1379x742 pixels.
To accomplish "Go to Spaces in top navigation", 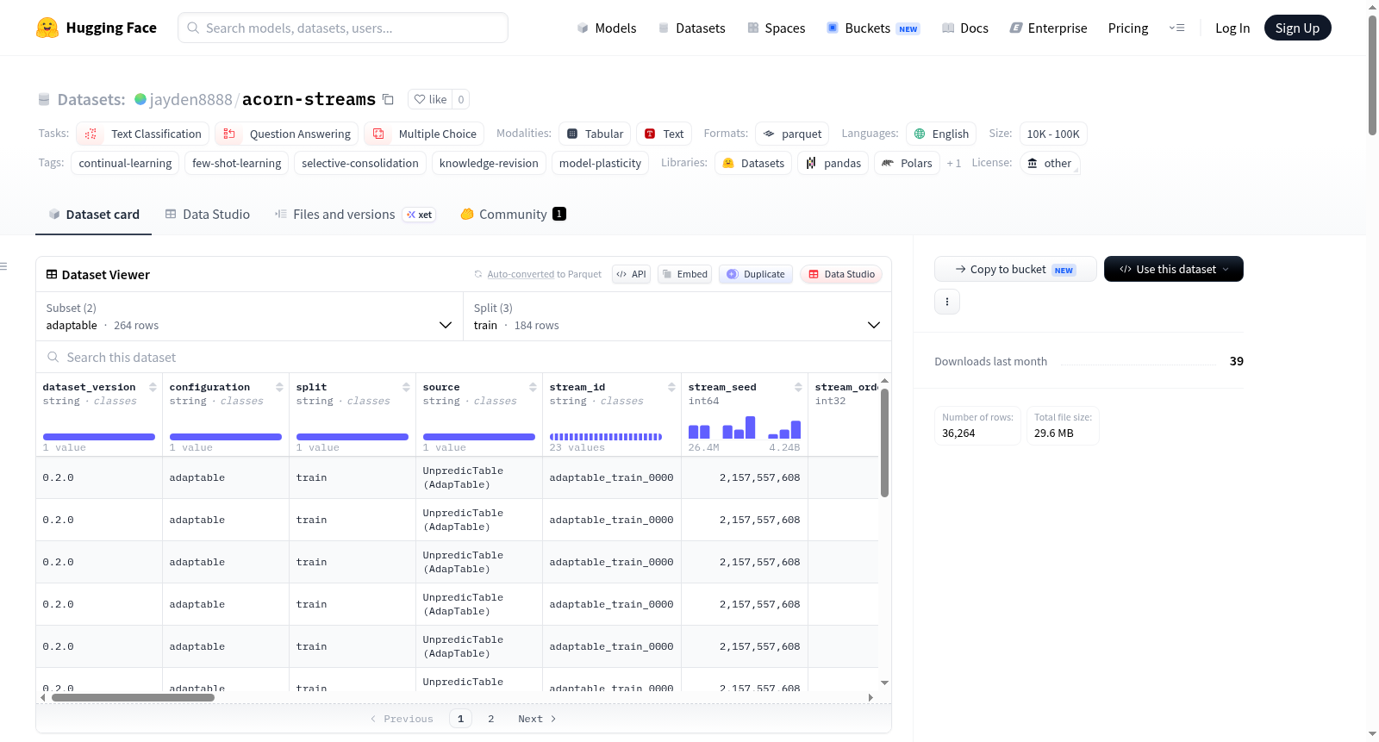I will point(776,28).
